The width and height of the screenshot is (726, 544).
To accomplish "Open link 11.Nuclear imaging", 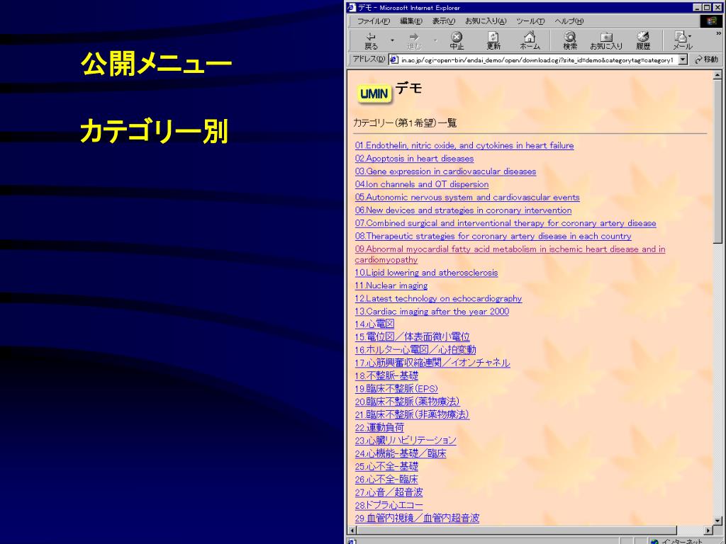I will [391, 285].
